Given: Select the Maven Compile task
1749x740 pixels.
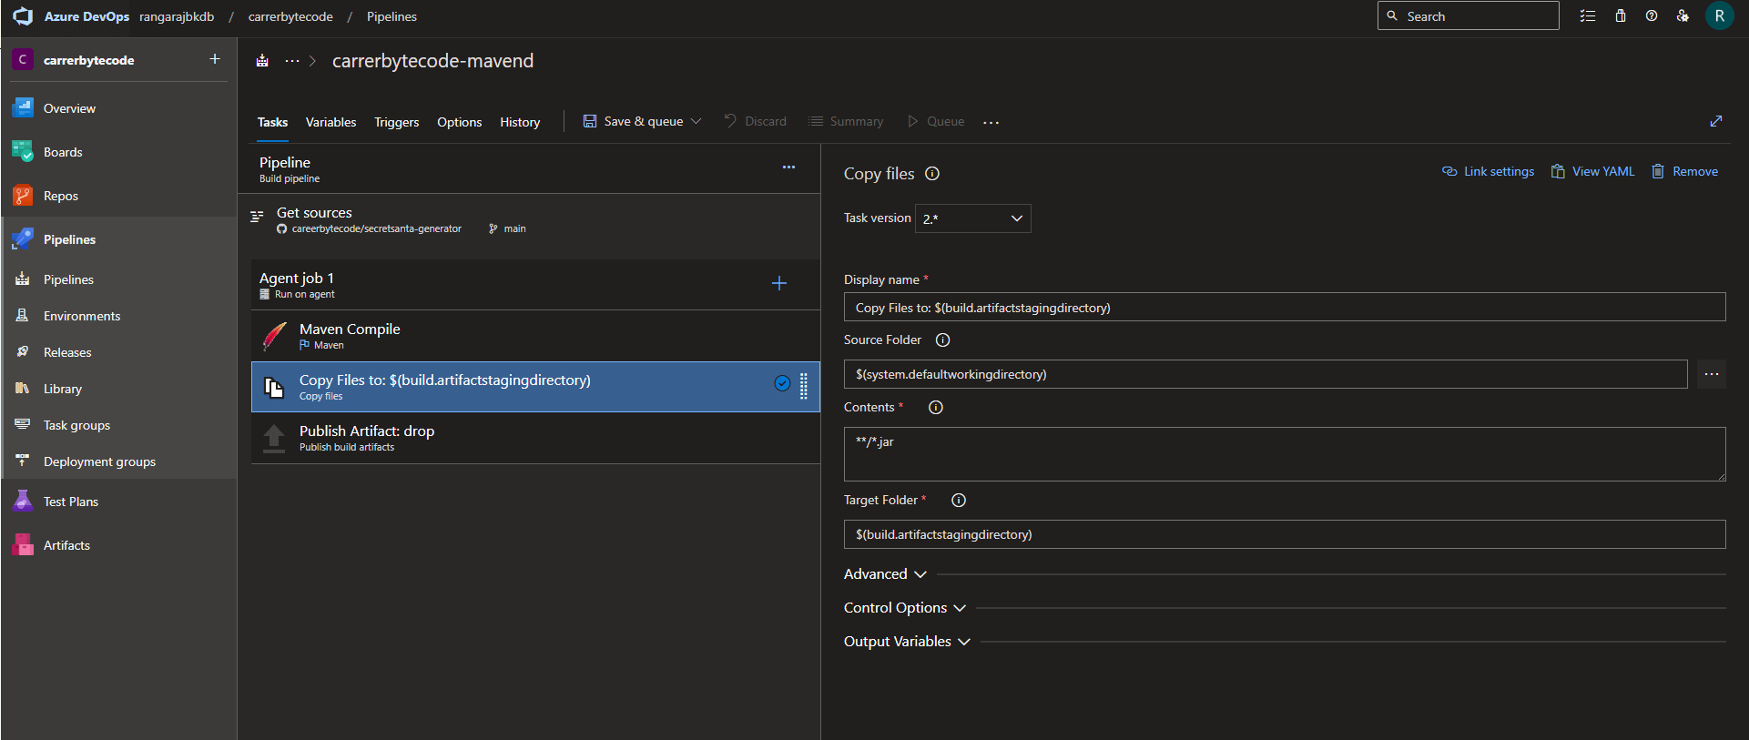Looking at the screenshot, I should click(x=535, y=336).
